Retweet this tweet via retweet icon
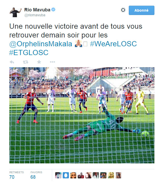This screenshot has height=182, width=164. (25, 62)
